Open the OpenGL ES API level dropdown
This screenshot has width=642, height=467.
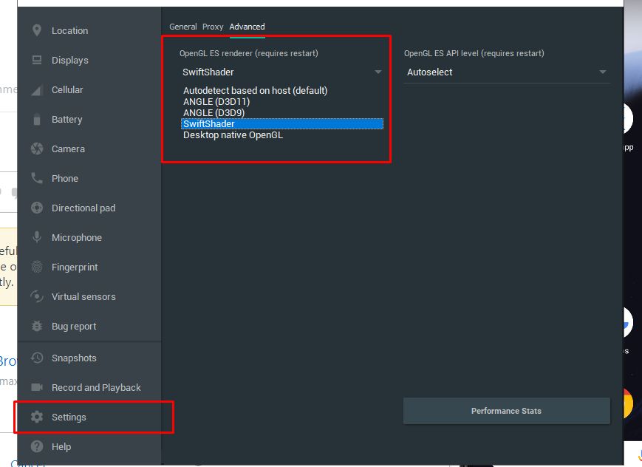tap(507, 72)
